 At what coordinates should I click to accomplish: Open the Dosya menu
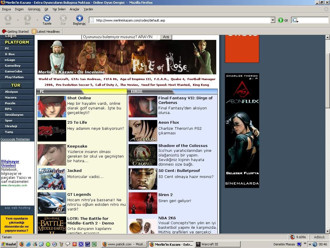[6, 9]
